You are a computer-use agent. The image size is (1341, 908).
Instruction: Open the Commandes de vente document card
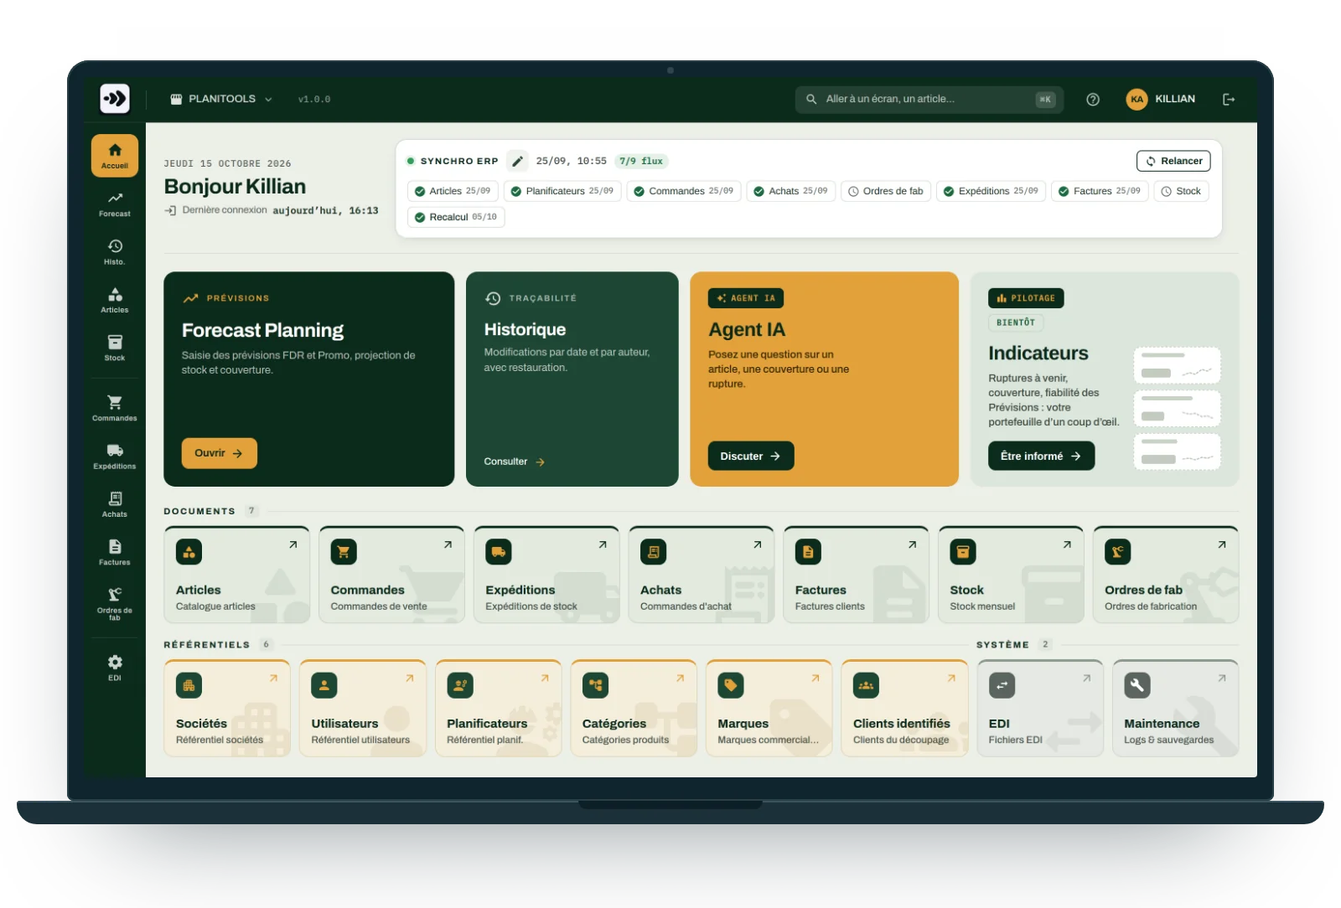391,575
